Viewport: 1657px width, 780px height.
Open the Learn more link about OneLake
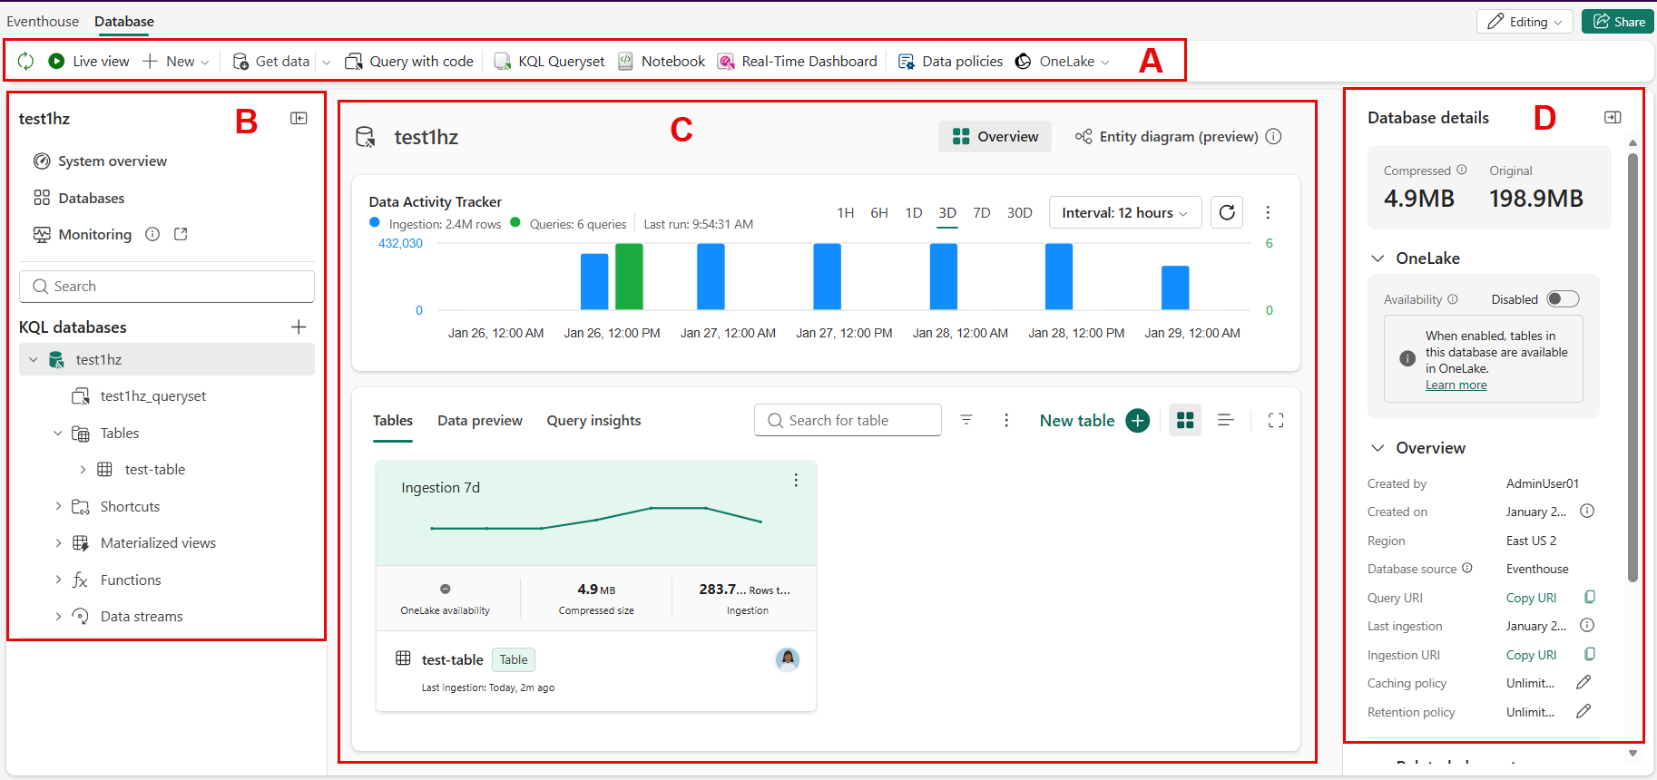(x=1456, y=385)
